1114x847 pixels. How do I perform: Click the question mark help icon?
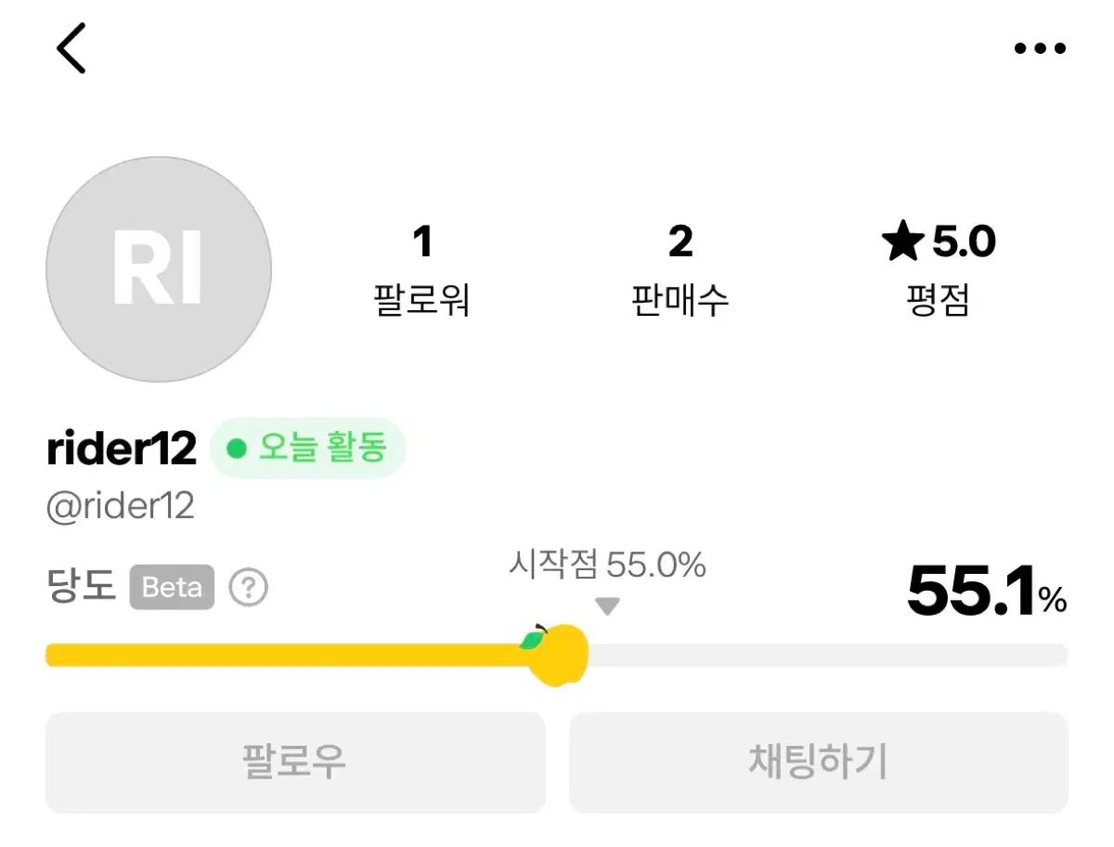tap(249, 588)
